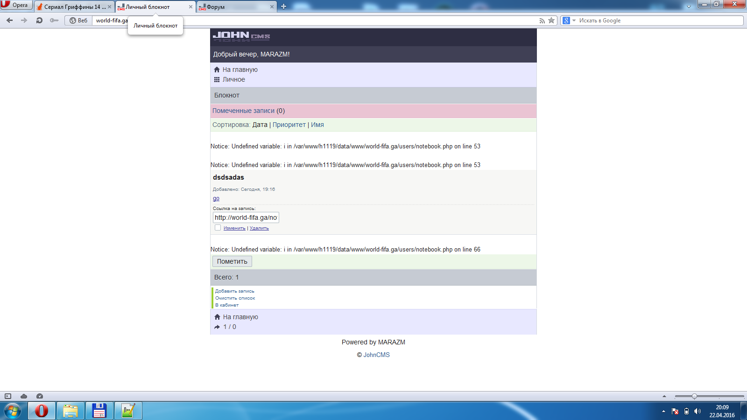The height and width of the screenshot is (420, 747).
Task: Click the Добавить запись link
Action: coord(234,291)
